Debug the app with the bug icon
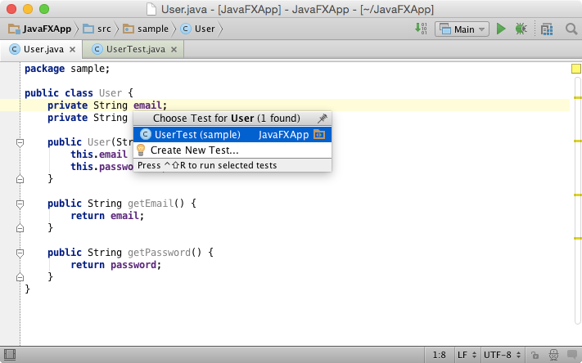 click(521, 29)
